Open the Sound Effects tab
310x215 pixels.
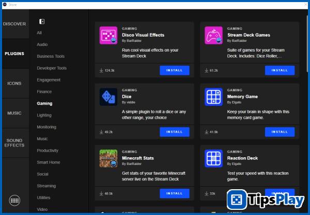pos(14,143)
